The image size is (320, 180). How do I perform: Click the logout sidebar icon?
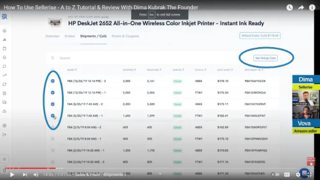pos(5,135)
